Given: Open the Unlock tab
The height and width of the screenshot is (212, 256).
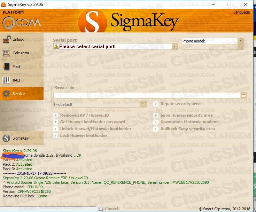Looking at the screenshot, I should 22,39.
